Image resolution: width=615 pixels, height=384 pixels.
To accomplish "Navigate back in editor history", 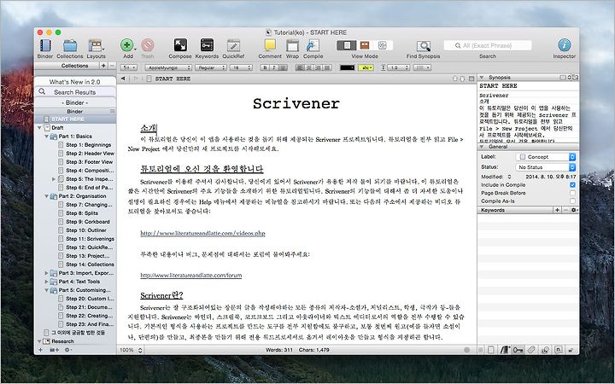I will point(123,79).
